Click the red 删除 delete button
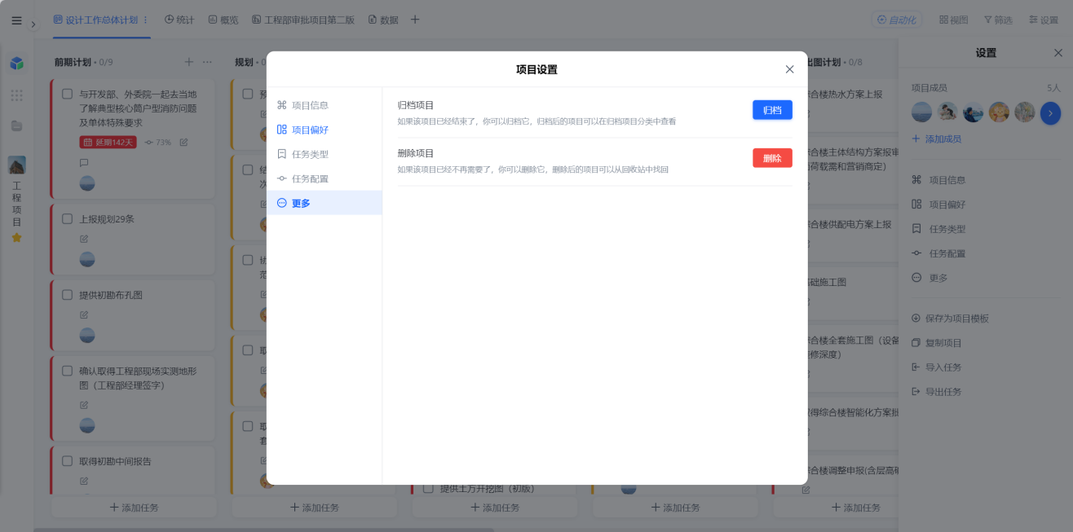 (772, 158)
